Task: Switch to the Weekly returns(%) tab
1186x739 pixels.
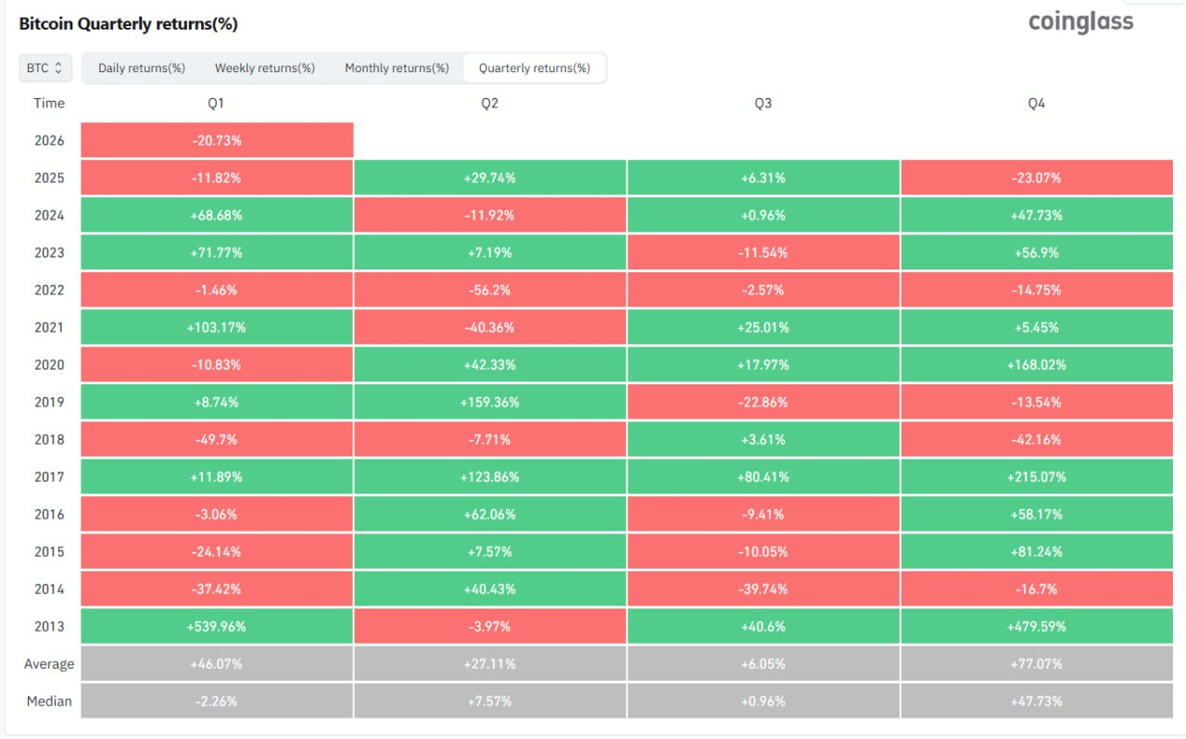Action: [x=265, y=68]
